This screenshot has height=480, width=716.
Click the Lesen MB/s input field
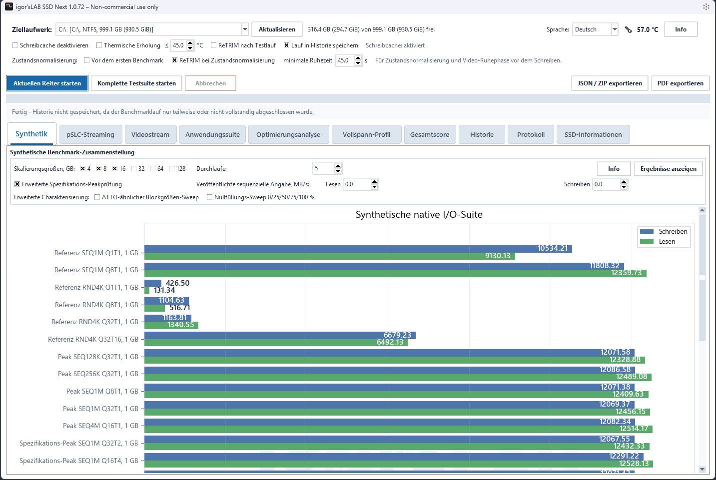pyautogui.click(x=357, y=184)
